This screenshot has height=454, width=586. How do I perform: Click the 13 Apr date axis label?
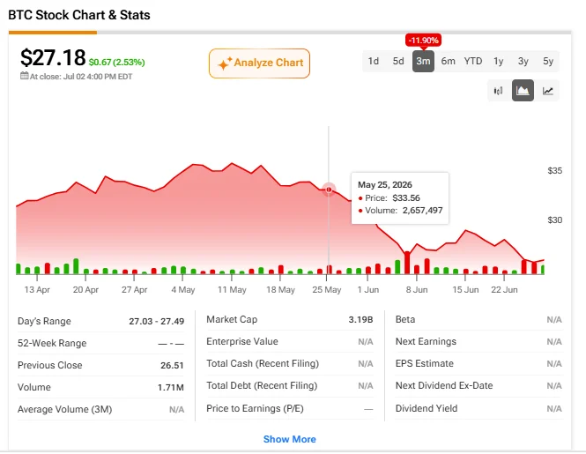click(x=37, y=290)
